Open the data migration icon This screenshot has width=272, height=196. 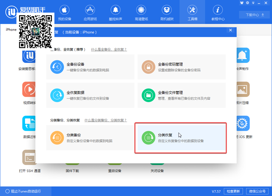coord(29,123)
